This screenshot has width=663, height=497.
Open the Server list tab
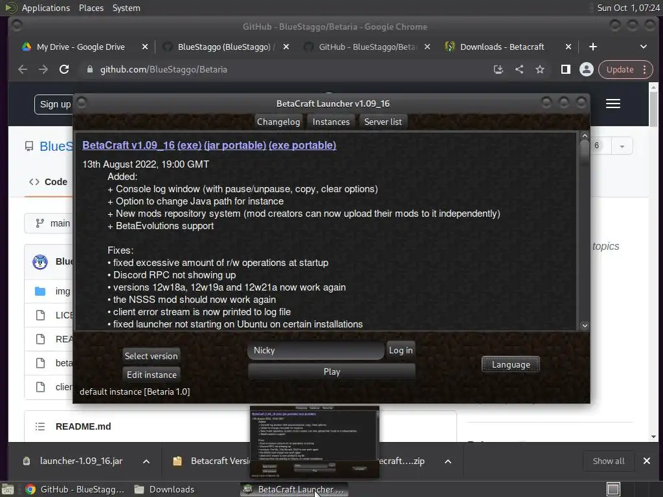coord(383,122)
